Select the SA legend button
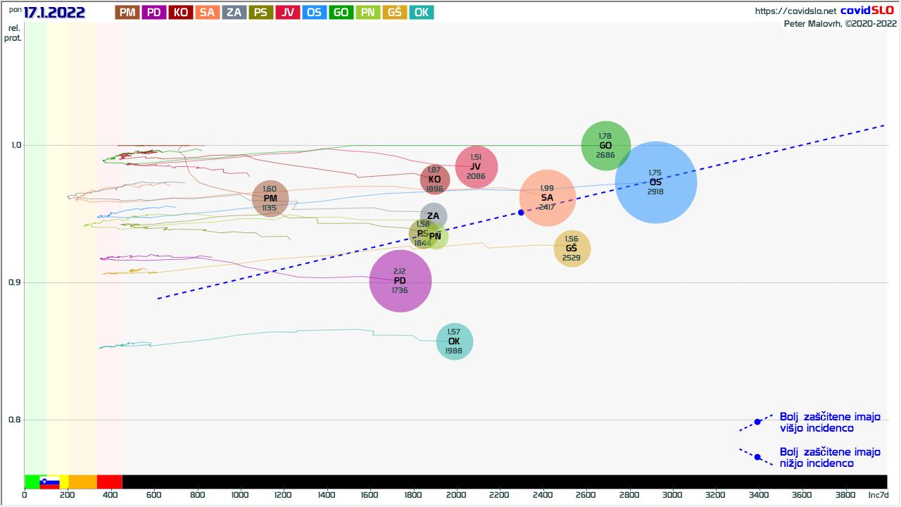Viewport: 901px width, 507px height. (x=208, y=12)
